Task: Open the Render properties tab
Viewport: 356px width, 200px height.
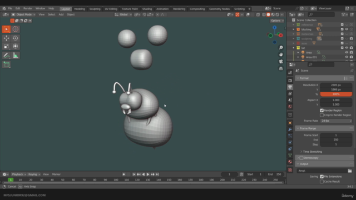Action: coord(290,81)
